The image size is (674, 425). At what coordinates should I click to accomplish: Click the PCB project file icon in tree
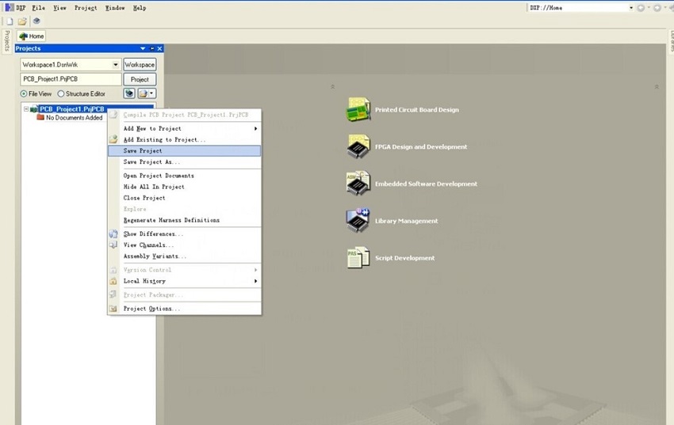[x=34, y=109]
